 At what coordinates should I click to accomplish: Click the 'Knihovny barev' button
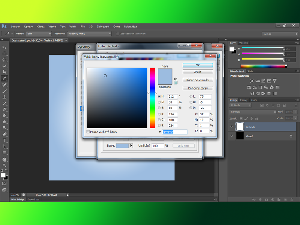click(198, 88)
